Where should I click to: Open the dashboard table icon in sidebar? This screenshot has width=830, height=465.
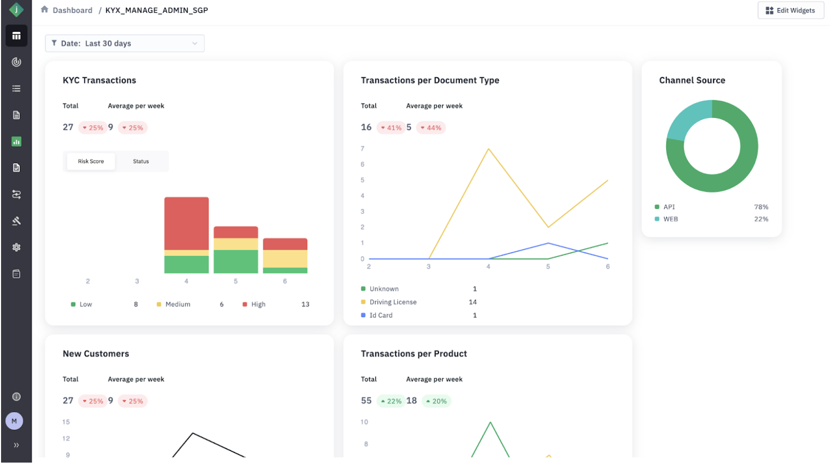coord(17,36)
